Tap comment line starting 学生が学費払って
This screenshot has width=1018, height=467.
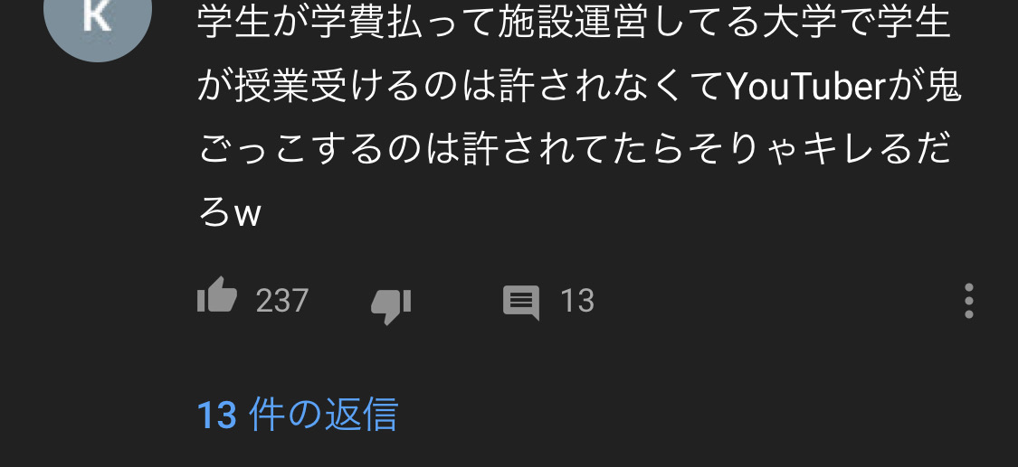tap(574, 23)
